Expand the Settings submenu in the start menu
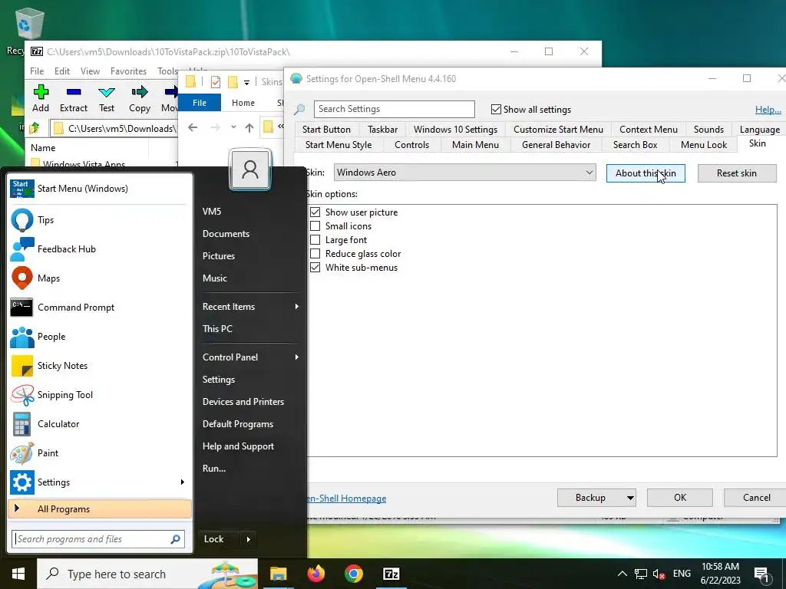Screen dimensions: 786x589 click(183, 482)
